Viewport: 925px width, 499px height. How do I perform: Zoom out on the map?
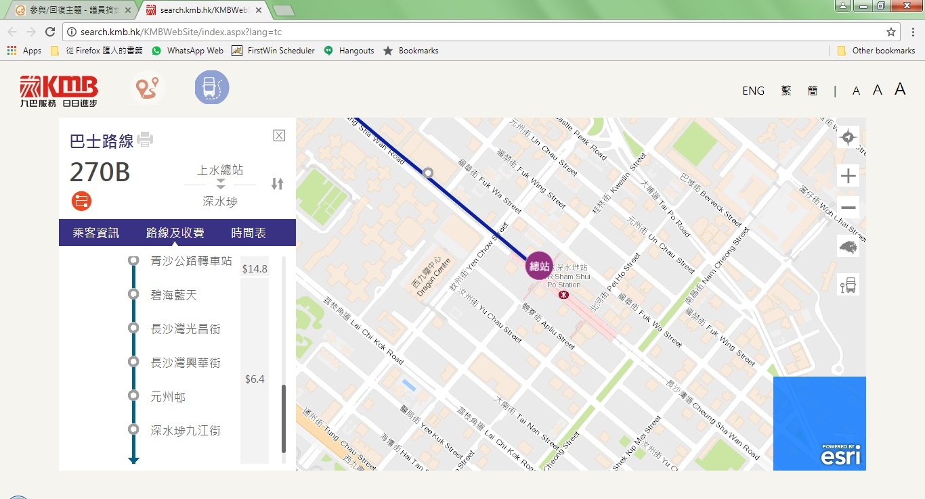coord(848,208)
